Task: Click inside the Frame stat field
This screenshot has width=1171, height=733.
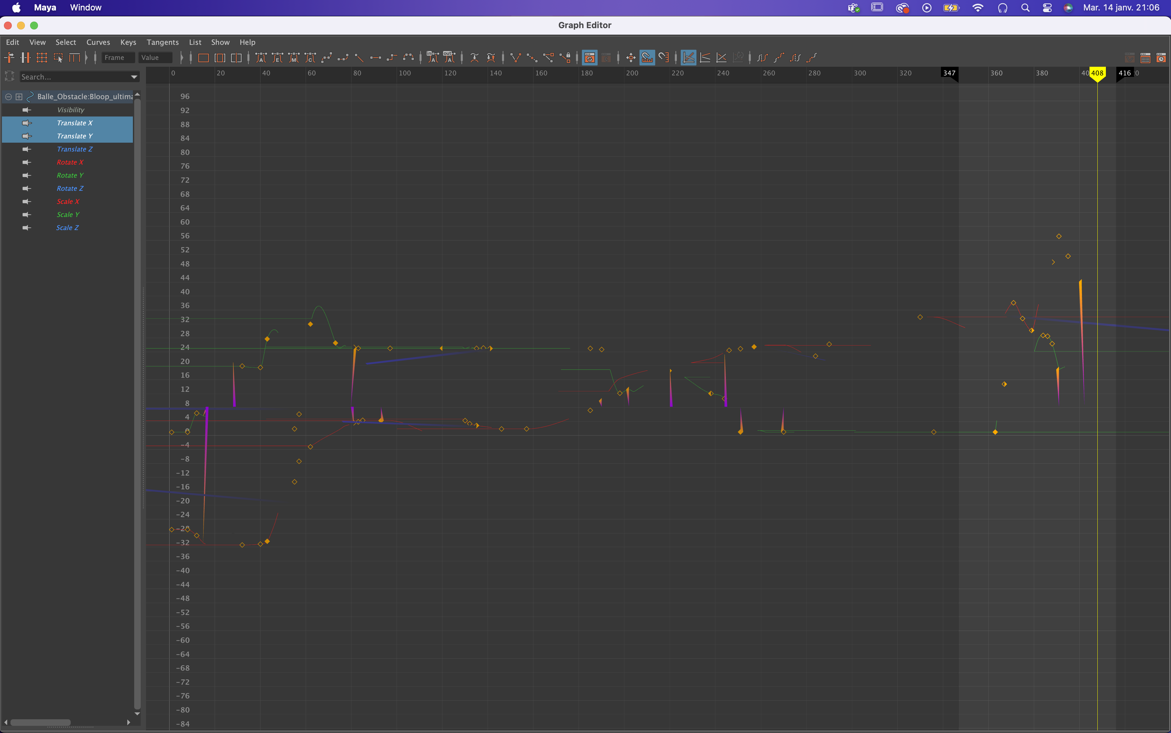Action: pyautogui.click(x=118, y=57)
